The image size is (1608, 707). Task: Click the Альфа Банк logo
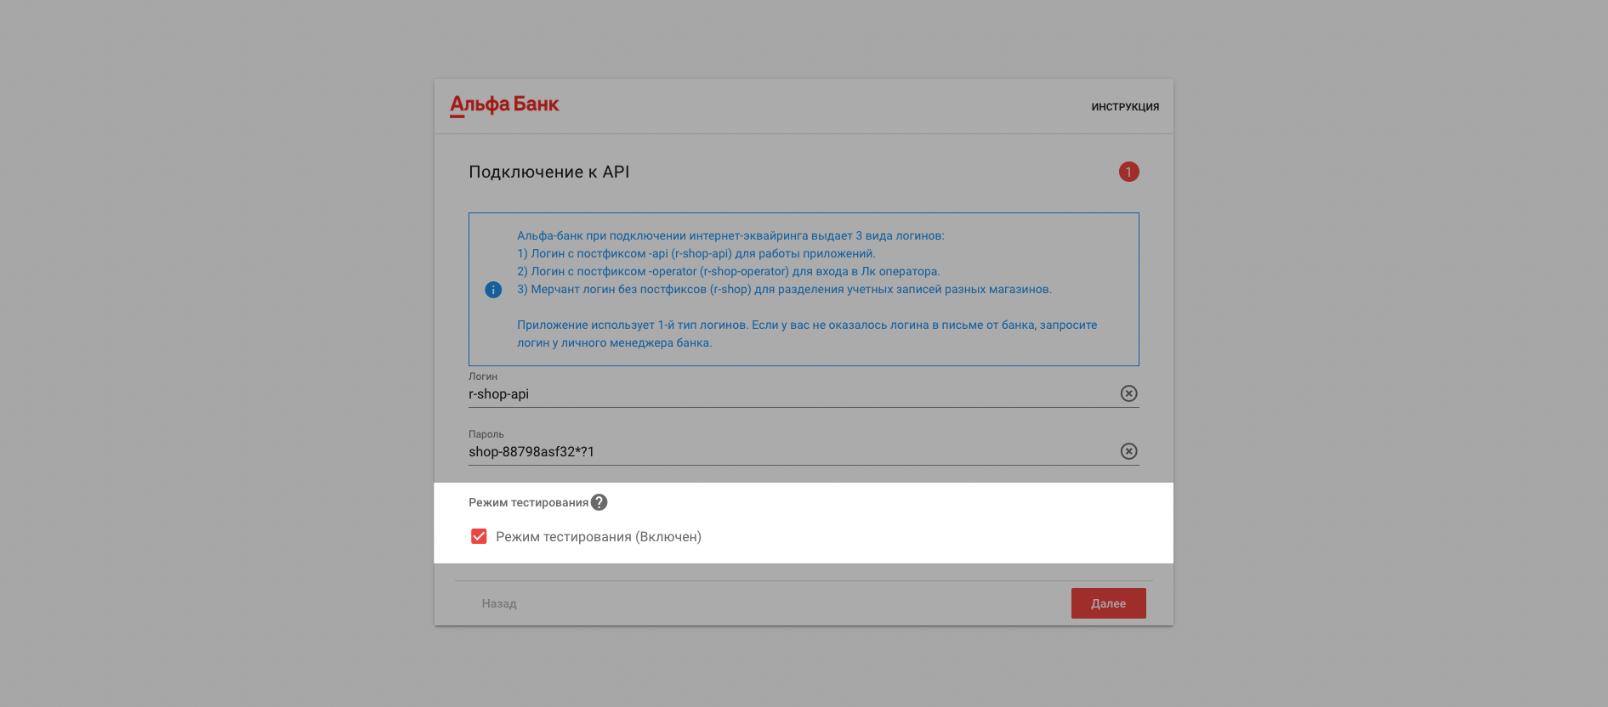tap(504, 105)
